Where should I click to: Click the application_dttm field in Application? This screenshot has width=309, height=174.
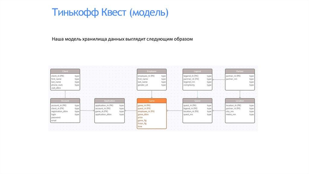[104, 114]
